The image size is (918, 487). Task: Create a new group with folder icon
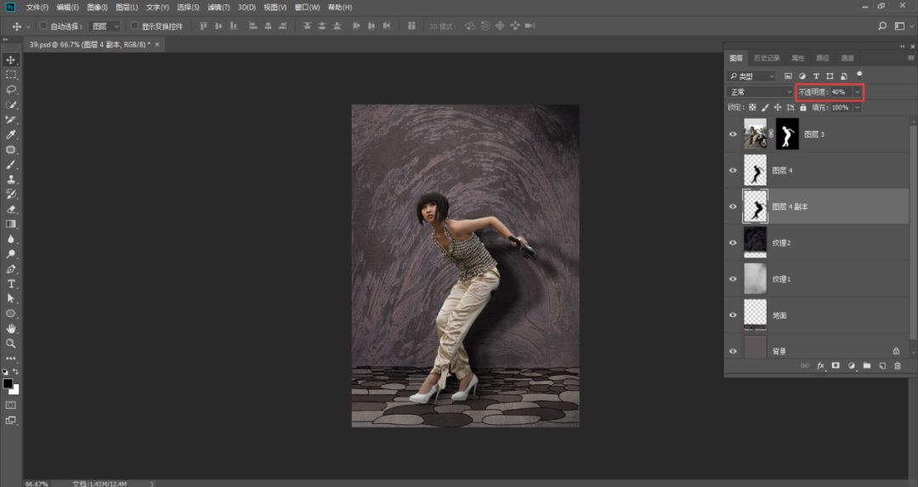pos(867,365)
